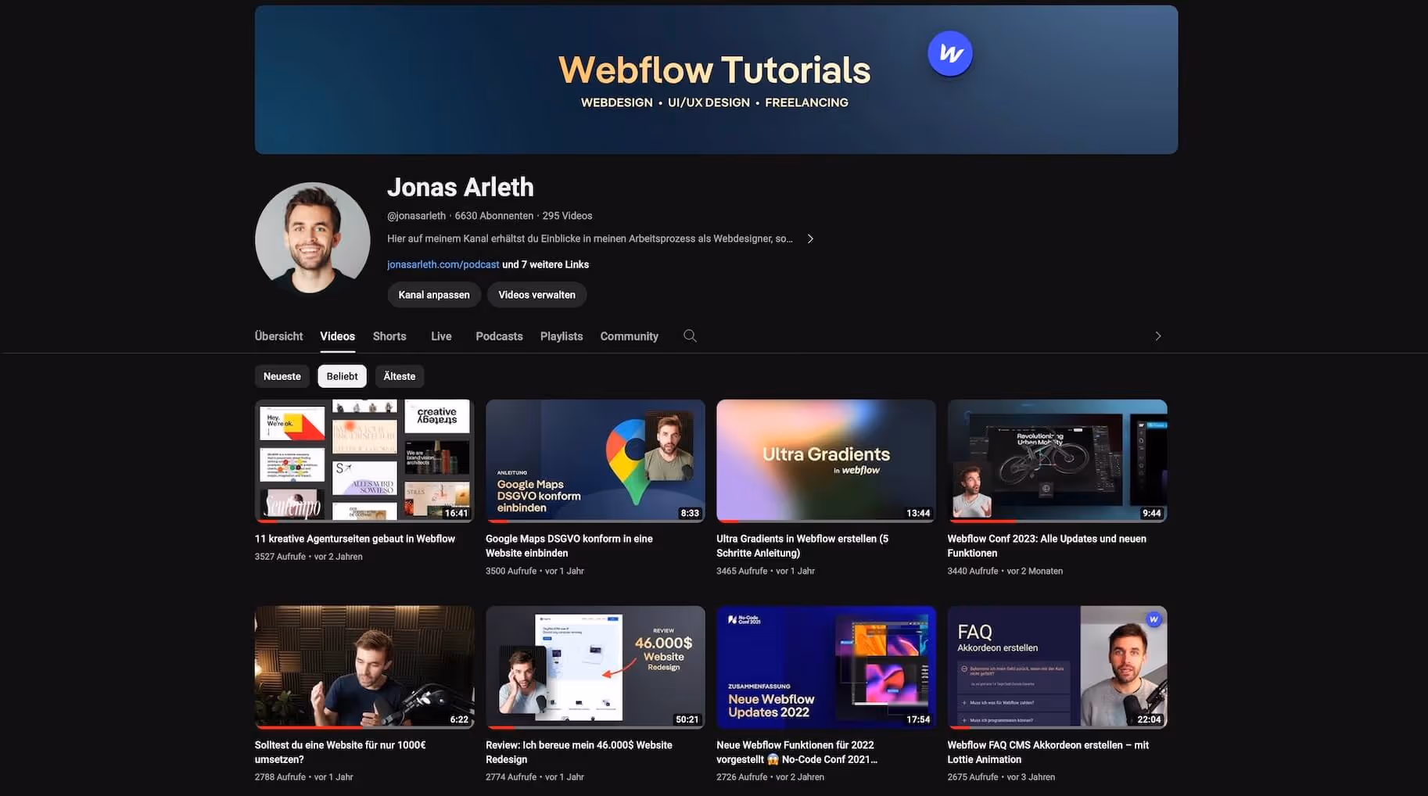This screenshot has height=796, width=1428.
Task: Select the Videos tab
Action: pos(337,336)
